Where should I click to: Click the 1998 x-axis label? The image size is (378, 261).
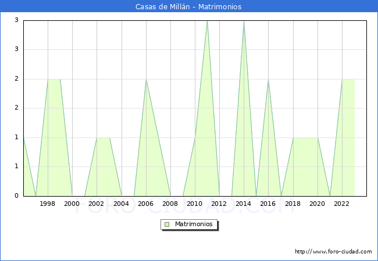[x=47, y=204]
